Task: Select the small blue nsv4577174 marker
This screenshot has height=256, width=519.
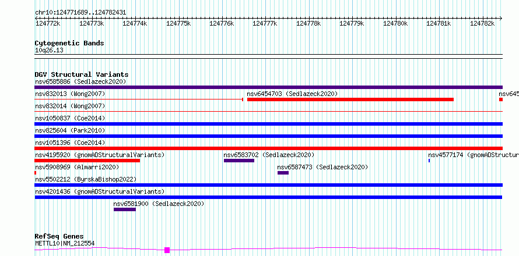Action: tap(429, 161)
